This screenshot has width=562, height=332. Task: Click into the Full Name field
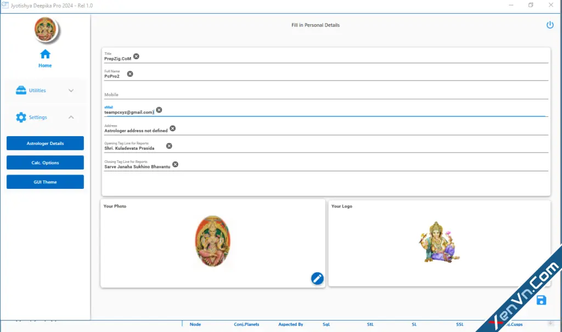point(326,75)
